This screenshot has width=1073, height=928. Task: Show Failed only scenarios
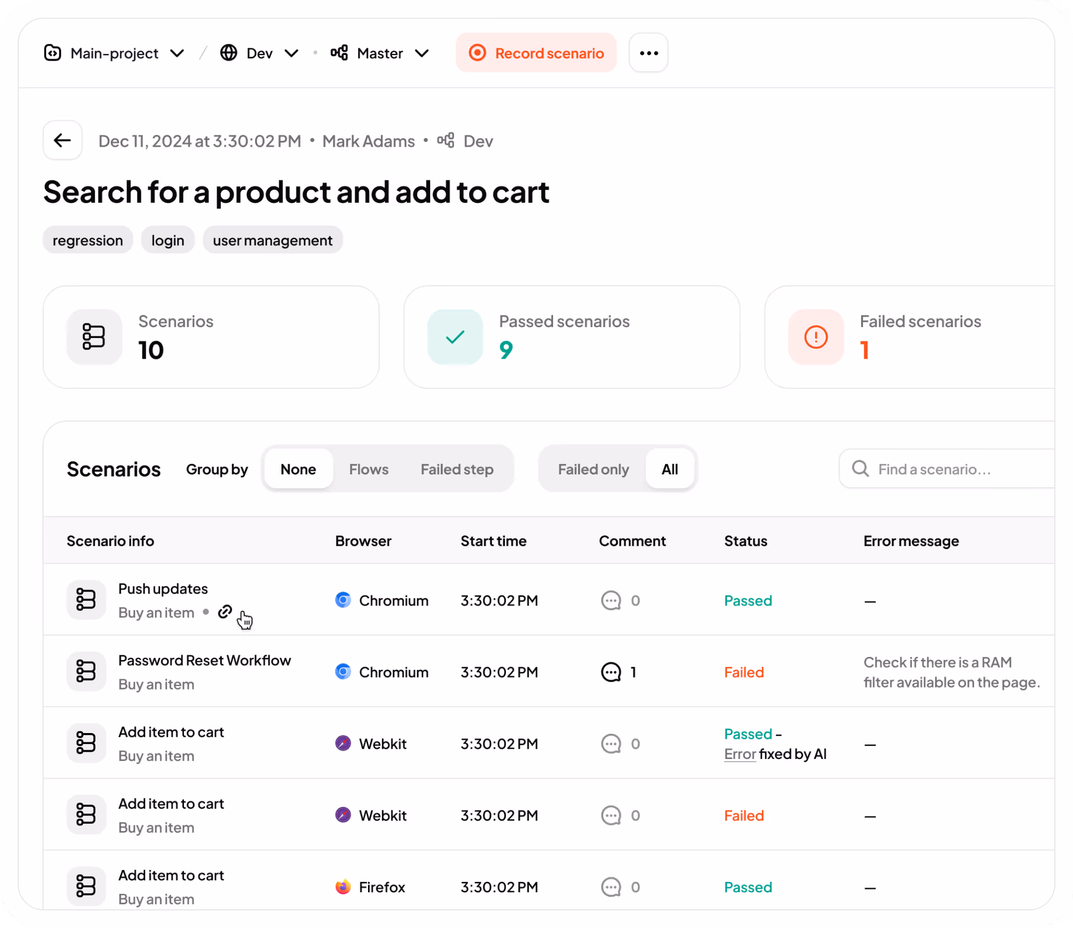(x=593, y=469)
